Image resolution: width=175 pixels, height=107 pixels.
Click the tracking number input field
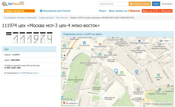[113, 4]
